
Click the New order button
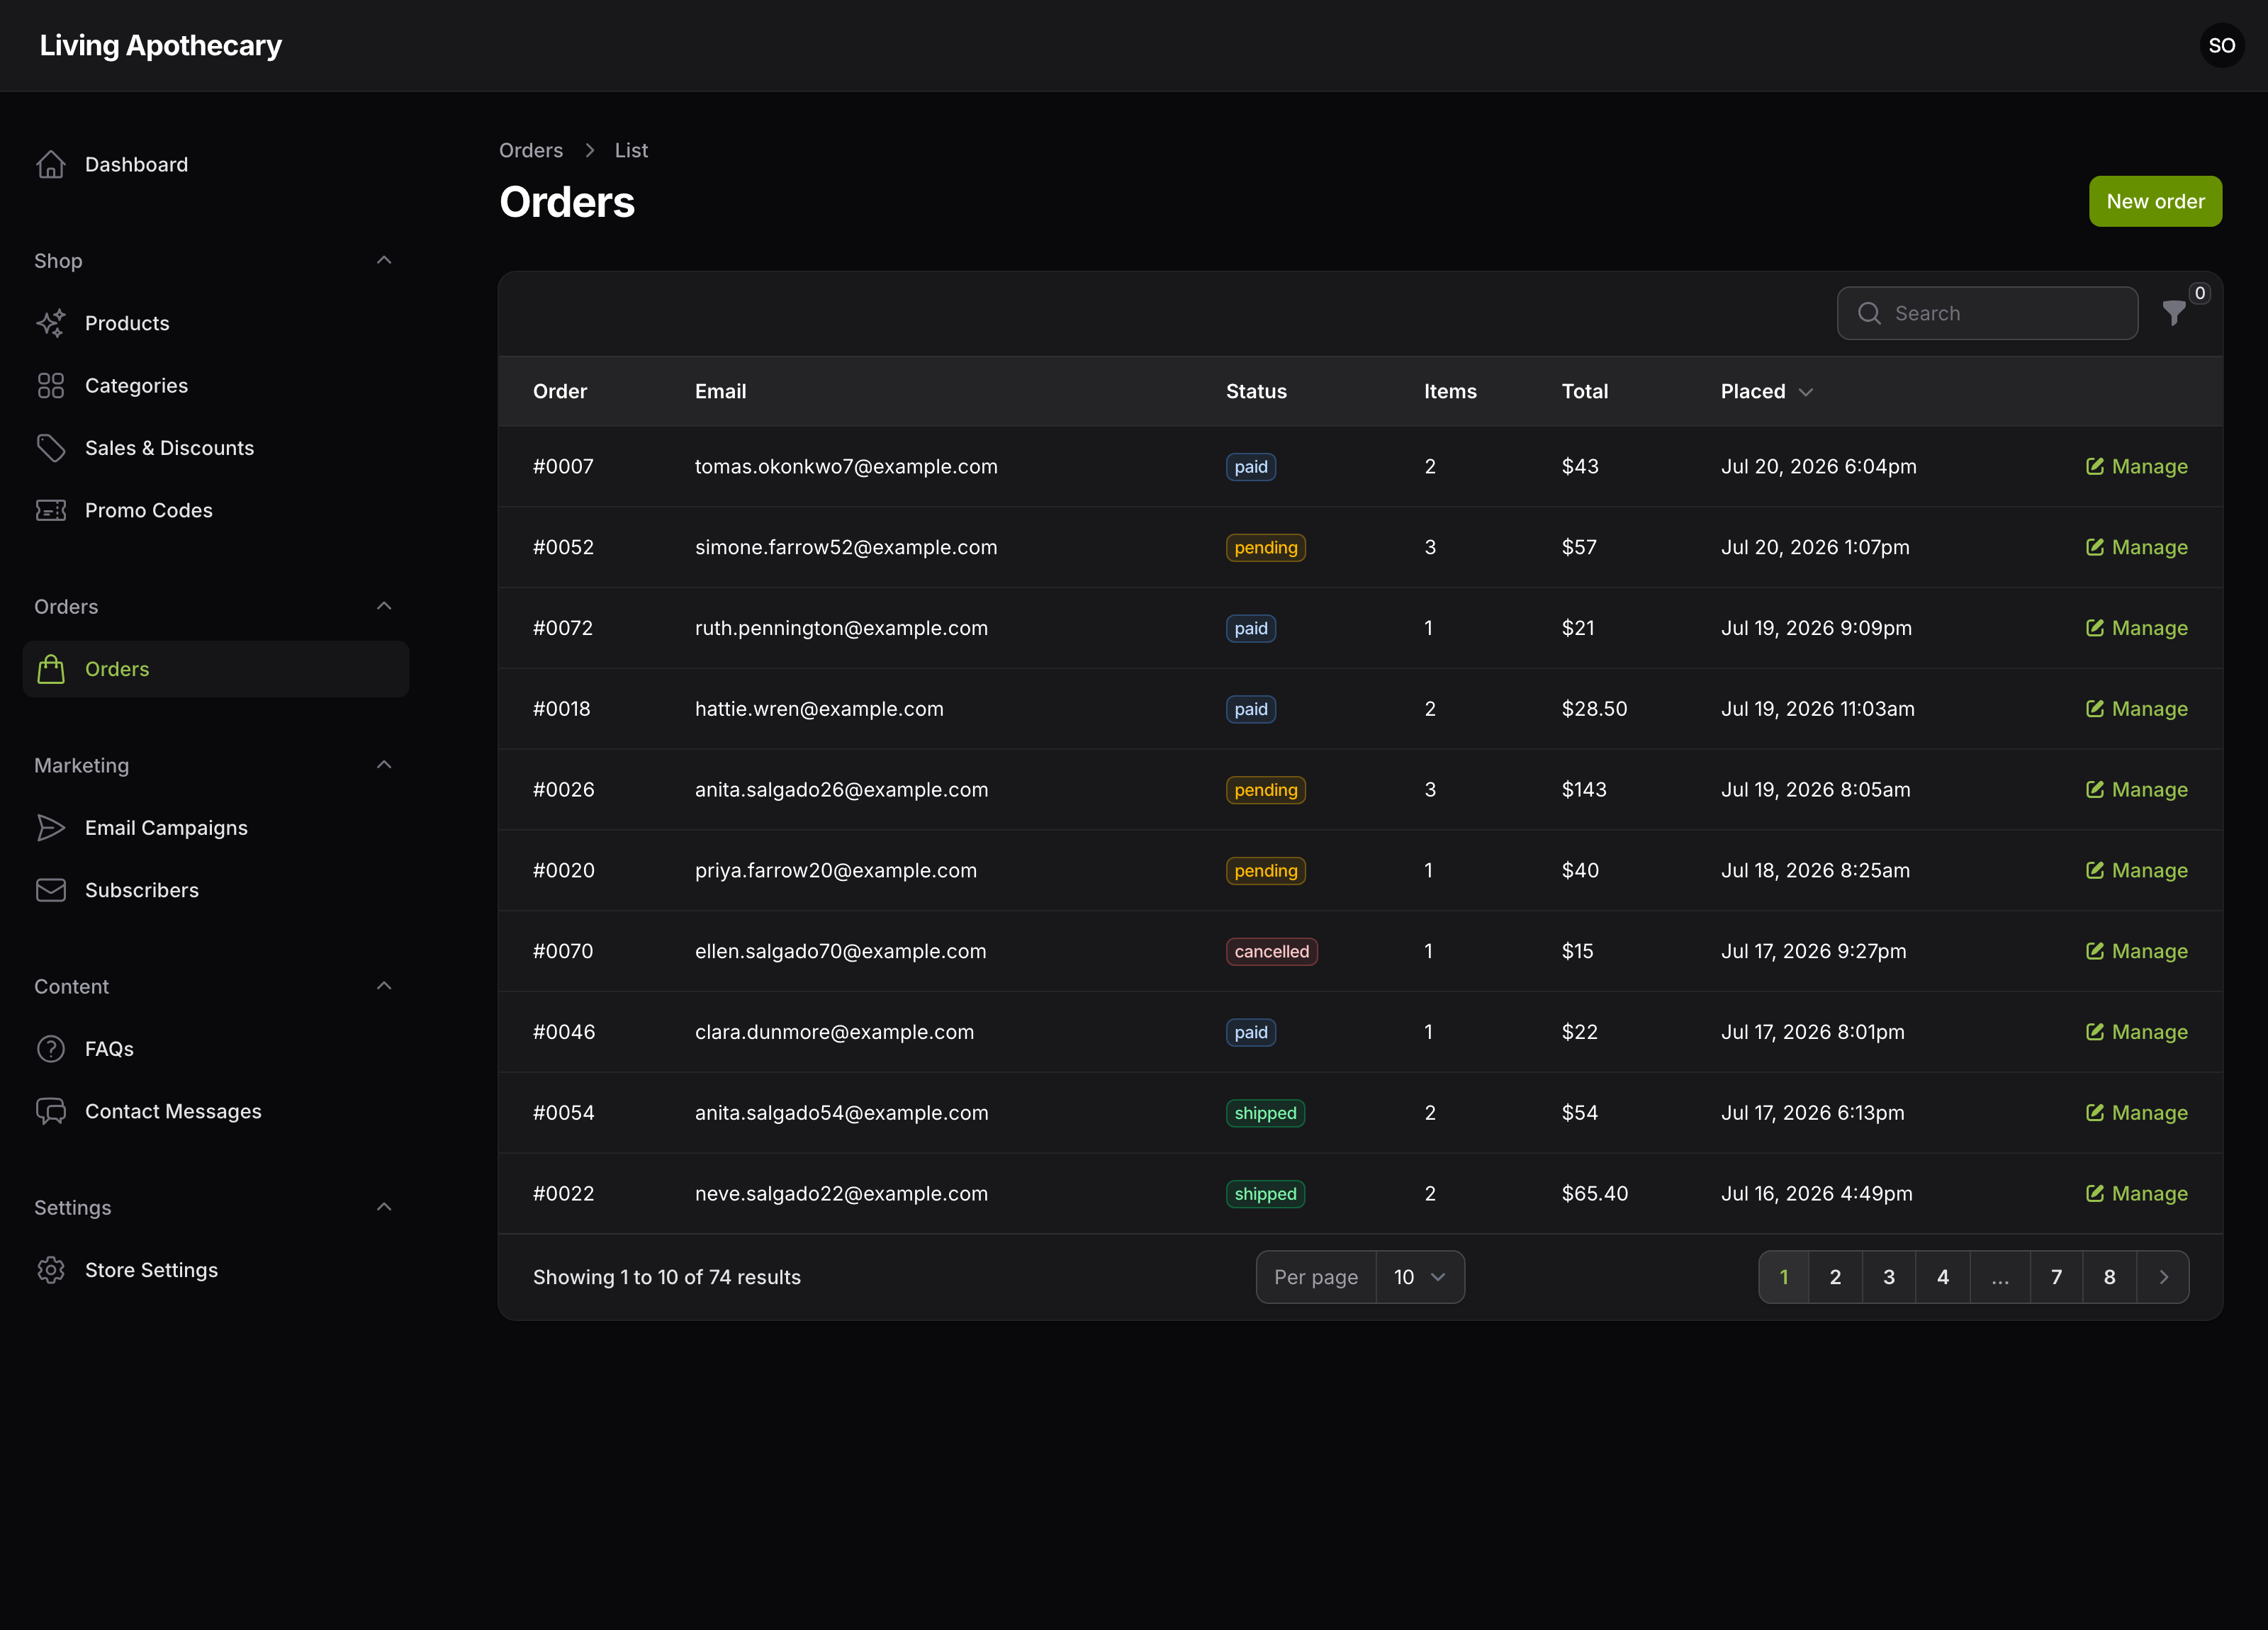pyautogui.click(x=2155, y=201)
